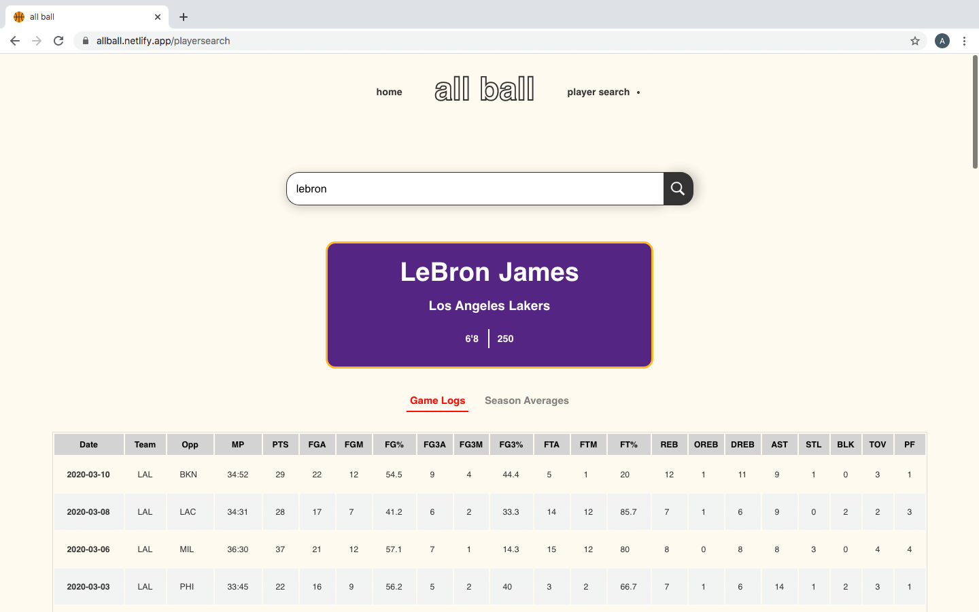Click the PTS column header
Screen dimensions: 979x612
280,445
